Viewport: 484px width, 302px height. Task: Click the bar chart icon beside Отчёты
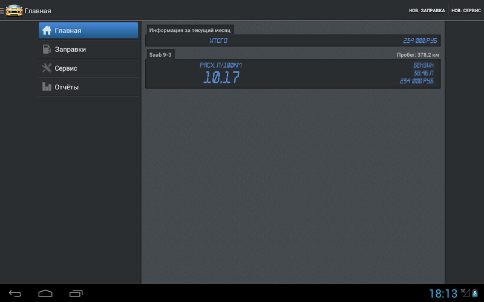click(x=47, y=86)
